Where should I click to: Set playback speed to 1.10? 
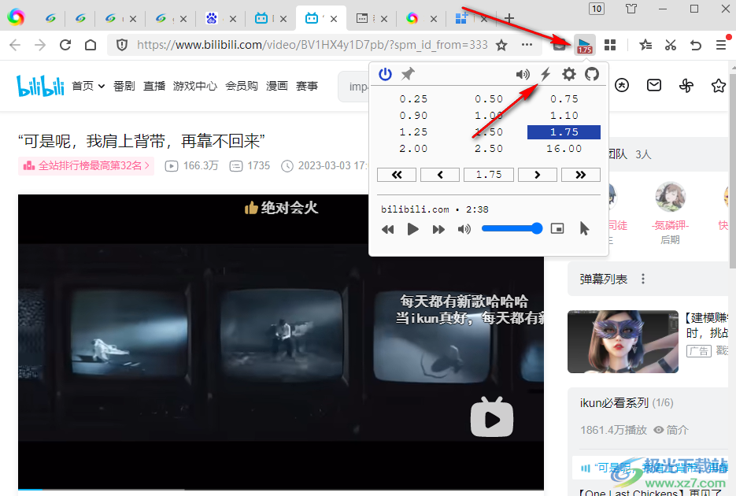coord(564,116)
